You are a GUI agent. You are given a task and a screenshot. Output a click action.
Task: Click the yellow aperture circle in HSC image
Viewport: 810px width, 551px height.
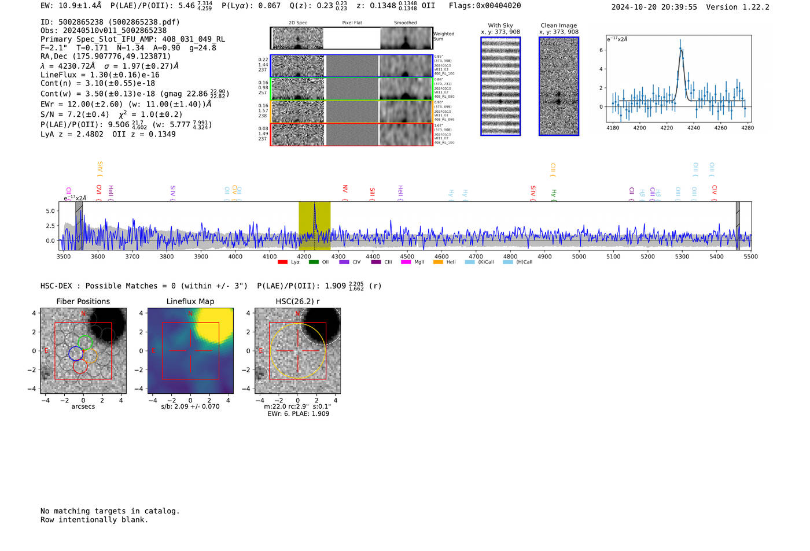[297, 351]
